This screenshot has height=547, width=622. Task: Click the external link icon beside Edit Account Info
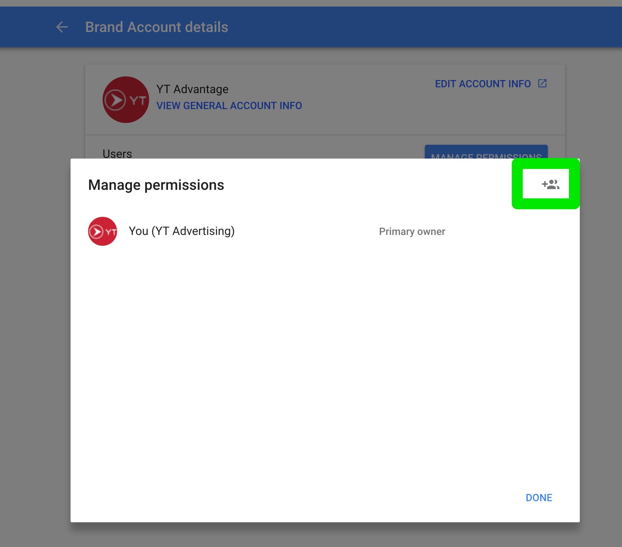pyautogui.click(x=542, y=83)
